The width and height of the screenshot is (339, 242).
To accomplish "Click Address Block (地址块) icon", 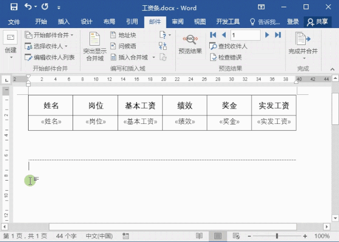I will coord(123,35).
